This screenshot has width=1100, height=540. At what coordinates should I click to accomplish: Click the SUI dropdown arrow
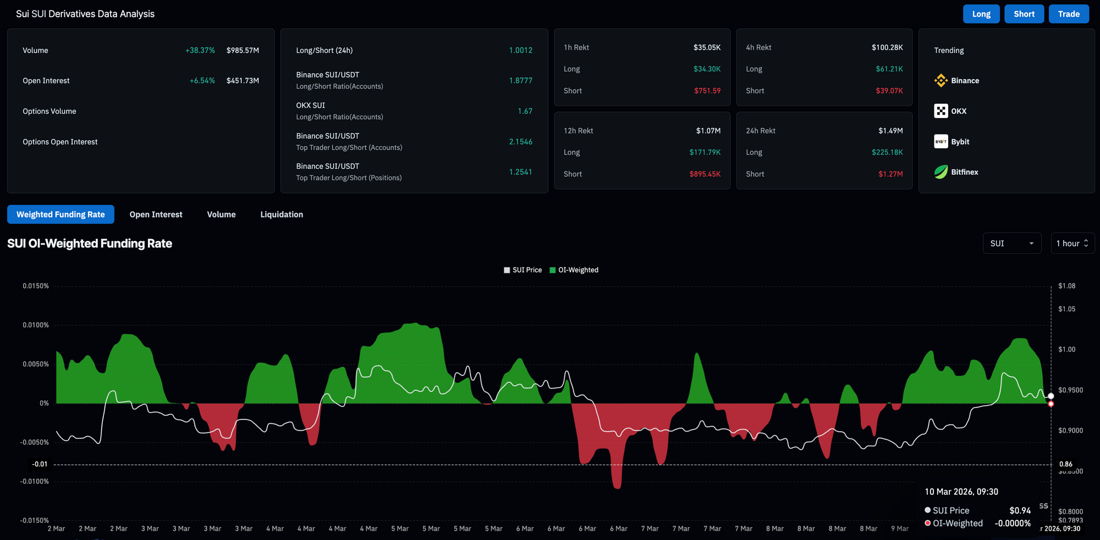(1031, 243)
